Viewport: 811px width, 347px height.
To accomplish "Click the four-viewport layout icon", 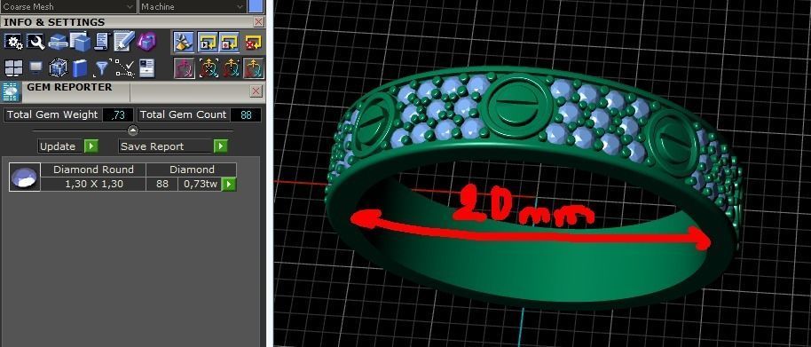I will [x=13, y=67].
